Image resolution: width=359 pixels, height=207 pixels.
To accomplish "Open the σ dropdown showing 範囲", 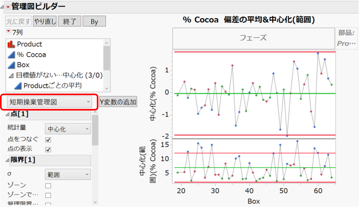I will coord(67,175).
